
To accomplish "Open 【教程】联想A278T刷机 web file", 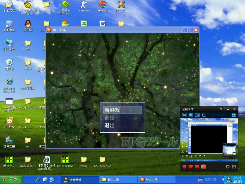I will (x=47, y=163).
